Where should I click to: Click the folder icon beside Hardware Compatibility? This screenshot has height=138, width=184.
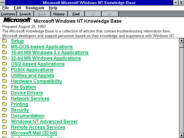[x=5, y=81]
